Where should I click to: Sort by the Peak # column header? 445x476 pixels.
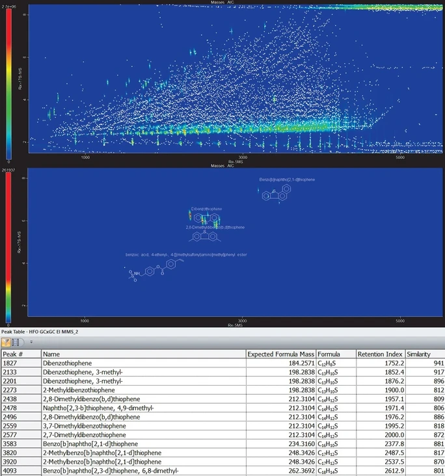13,354
